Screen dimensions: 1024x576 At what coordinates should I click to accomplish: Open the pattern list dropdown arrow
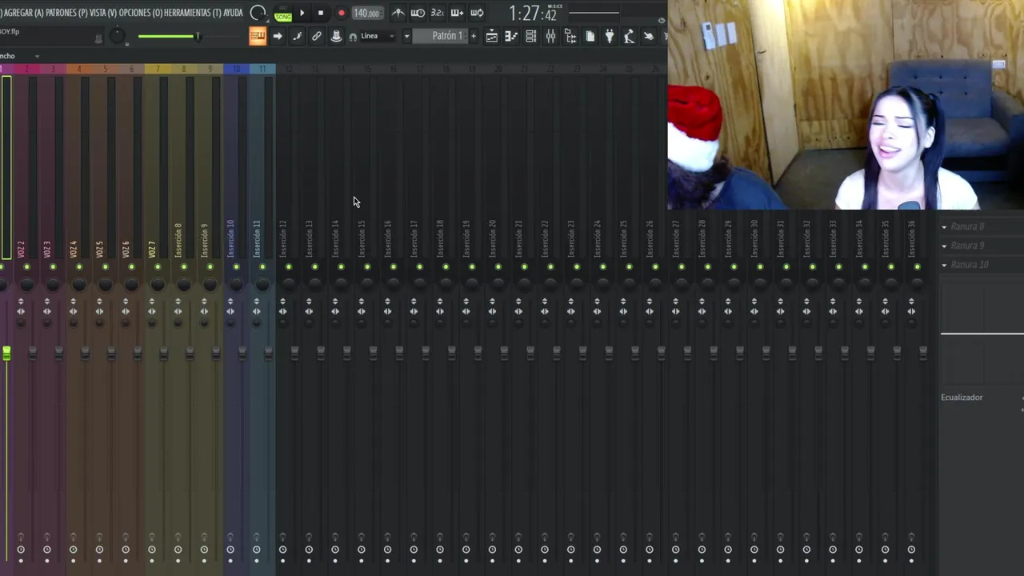click(x=406, y=36)
